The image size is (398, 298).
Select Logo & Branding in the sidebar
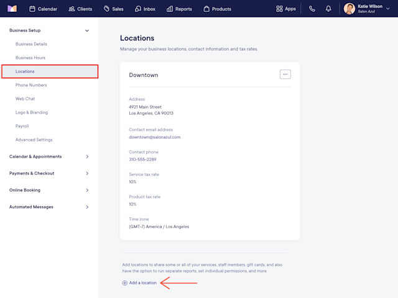(32, 112)
